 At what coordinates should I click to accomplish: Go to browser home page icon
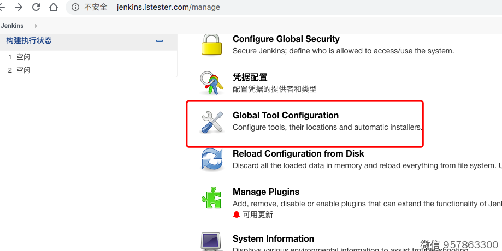pyautogui.click(x=54, y=8)
